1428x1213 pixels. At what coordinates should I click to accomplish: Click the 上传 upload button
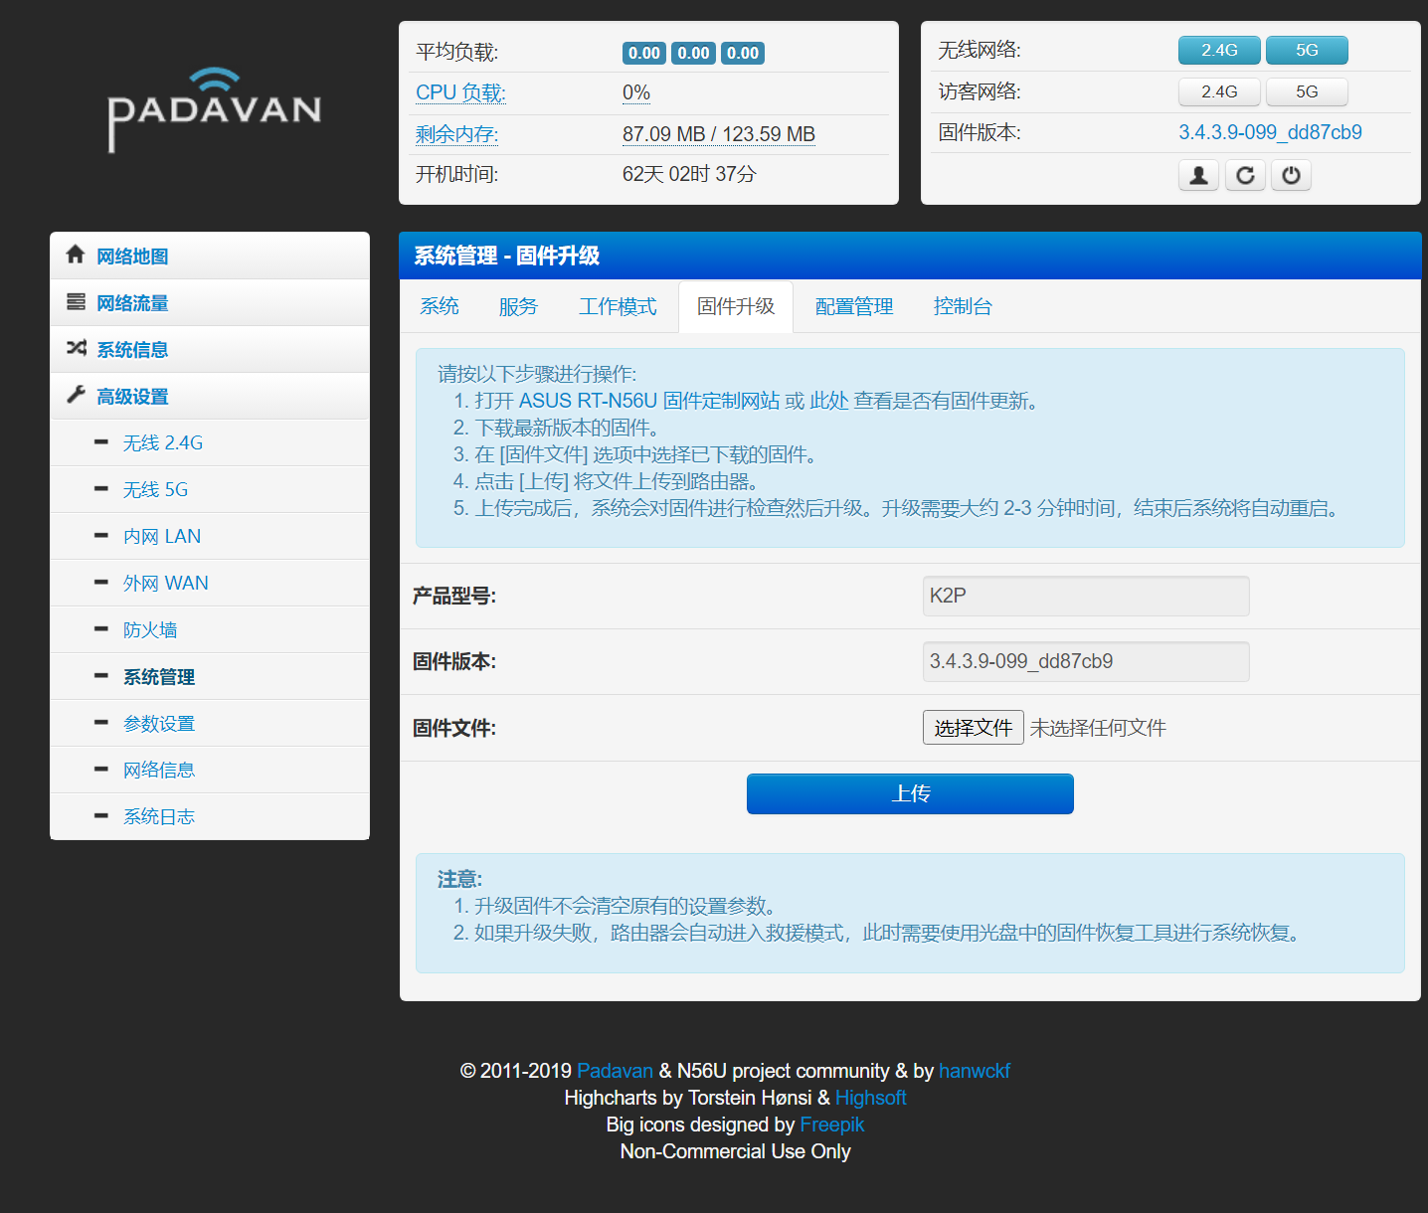point(909,793)
